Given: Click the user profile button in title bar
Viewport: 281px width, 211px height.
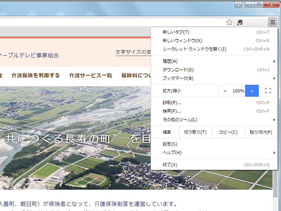Looking at the screenshot, I should 238,5.
